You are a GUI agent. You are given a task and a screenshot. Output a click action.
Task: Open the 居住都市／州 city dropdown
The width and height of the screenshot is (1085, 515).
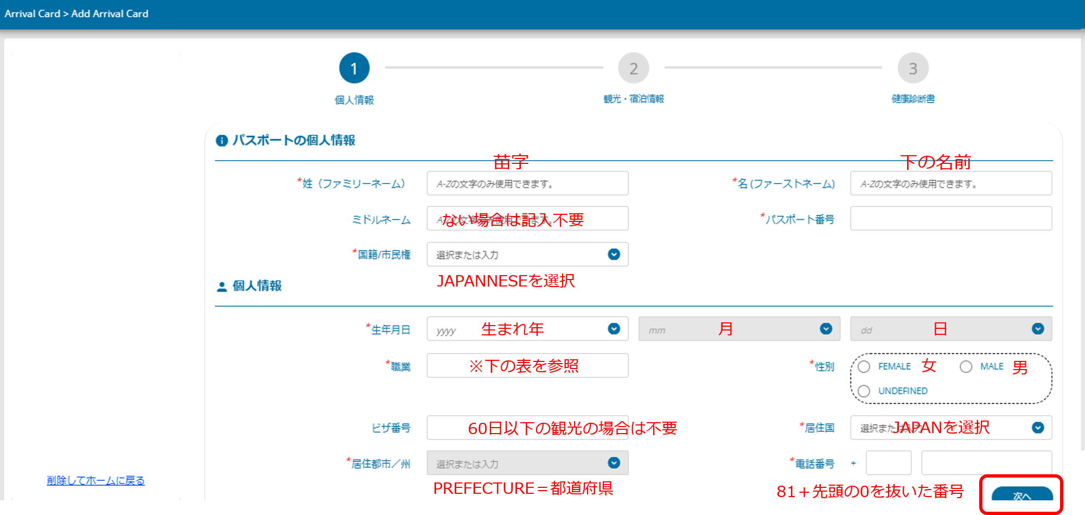pos(614,463)
